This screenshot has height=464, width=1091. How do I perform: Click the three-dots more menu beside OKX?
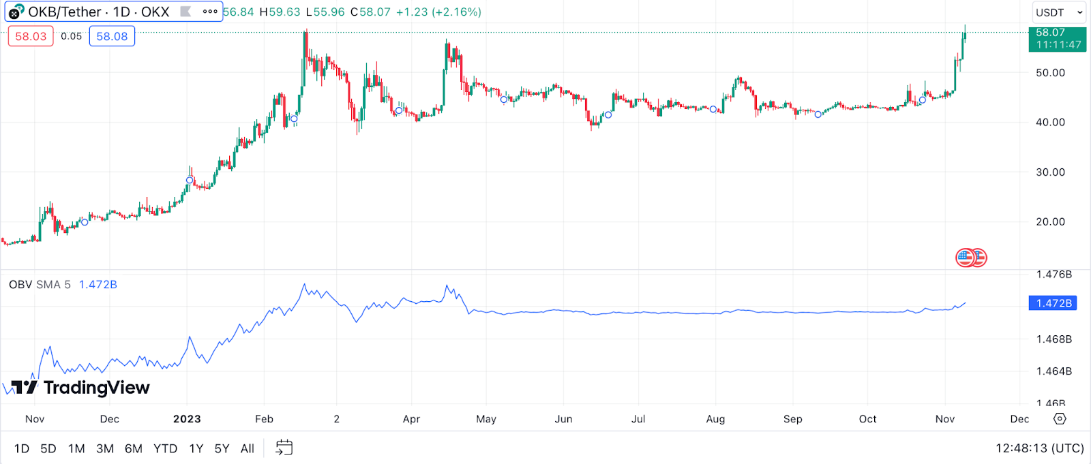210,12
